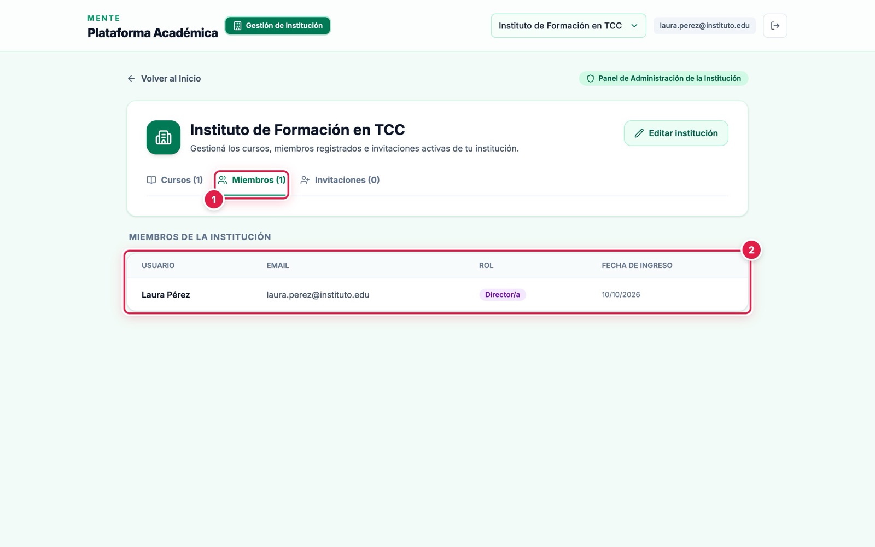Click the pencil icon in Editar institución
Screen dimensions: 875x547
(639, 133)
